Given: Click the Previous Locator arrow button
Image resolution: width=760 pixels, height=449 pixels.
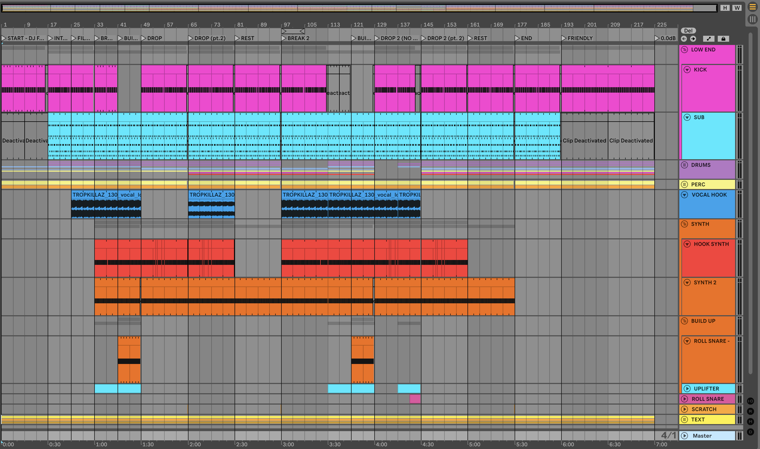Looking at the screenshot, I should pyautogui.click(x=684, y=39).
